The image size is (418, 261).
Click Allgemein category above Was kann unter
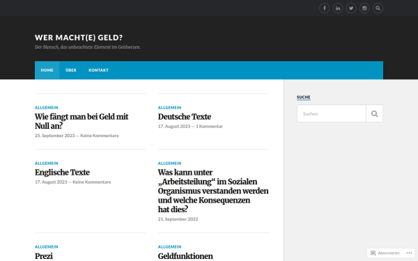click(169, 164)
